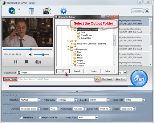Mute audio with the speaker icon
This screenshot has height=123, width=154.
click(30, 54)
